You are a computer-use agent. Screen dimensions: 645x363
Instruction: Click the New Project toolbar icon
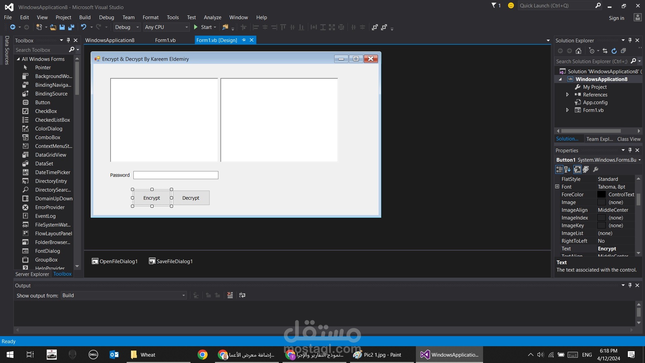pyautogui.click(x=39, y=27)
